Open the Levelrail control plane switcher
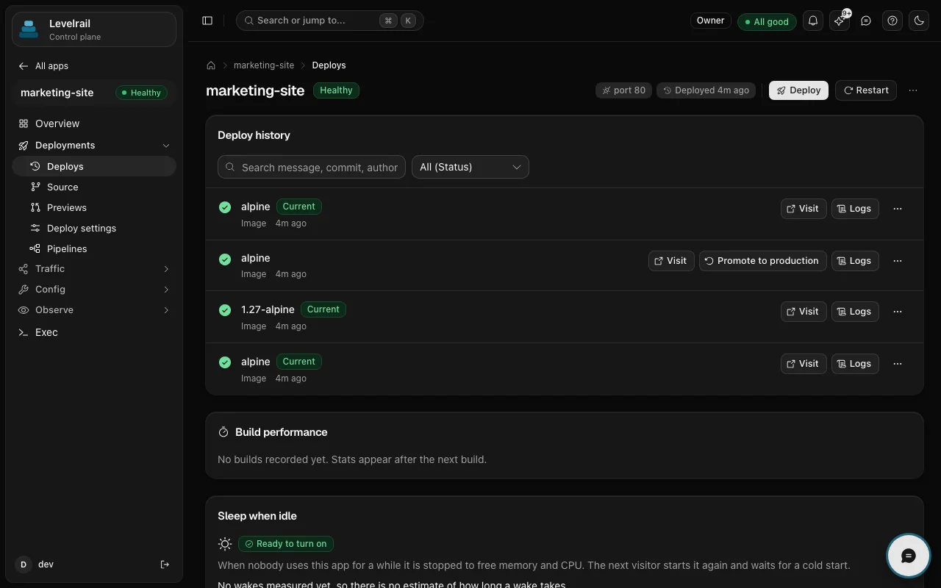The height and width of the screenshot is (588, 941). [x=94, y=29]
